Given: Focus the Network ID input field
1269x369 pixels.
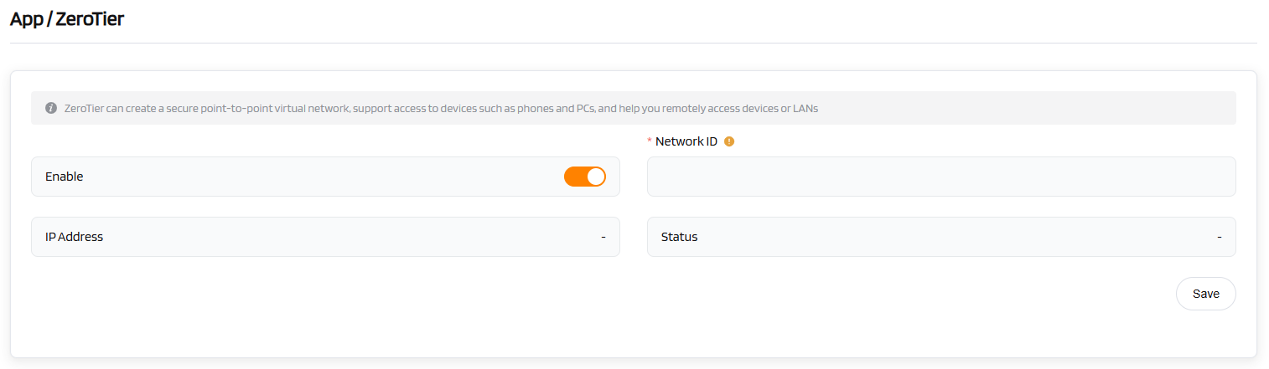Looking at the screenshot, I should tap(940, 177).
